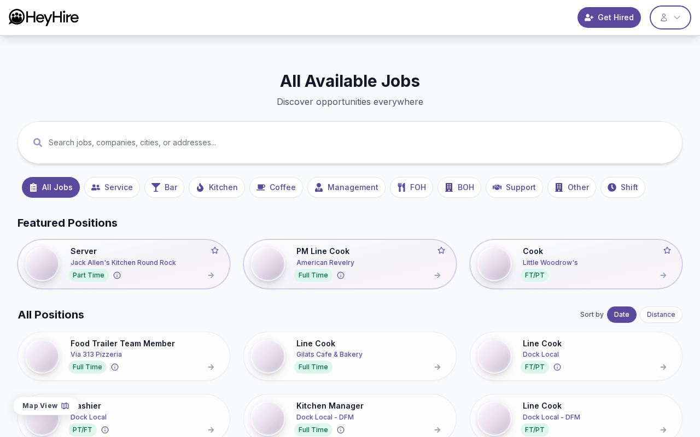Click Jack Allen's Kitchen company logo
This screenshot has height=437, width=700.
42,264
